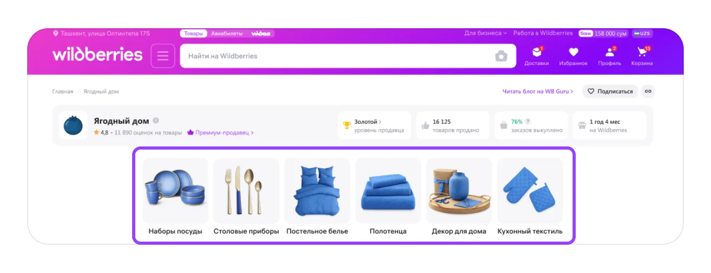Screen dimensions: 711x273
Task: Switch to the Авиабилеты tab
Action: tap(227, 33)
